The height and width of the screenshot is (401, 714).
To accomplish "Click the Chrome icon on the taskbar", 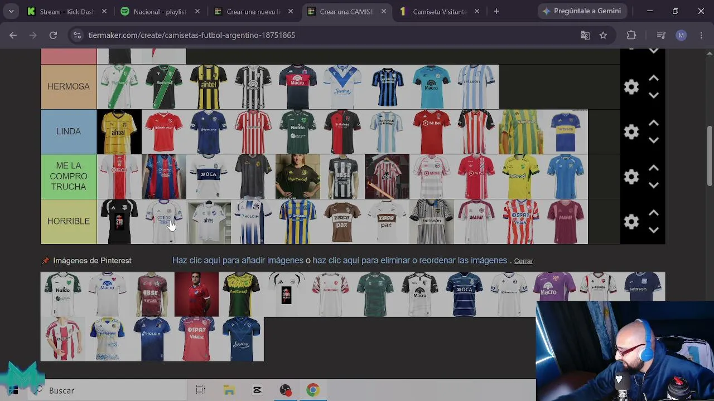I will coord(313,390).
